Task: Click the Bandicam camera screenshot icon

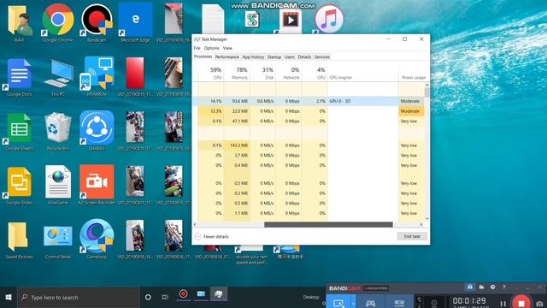Action: pyautogui.click(x=539, y=303)
